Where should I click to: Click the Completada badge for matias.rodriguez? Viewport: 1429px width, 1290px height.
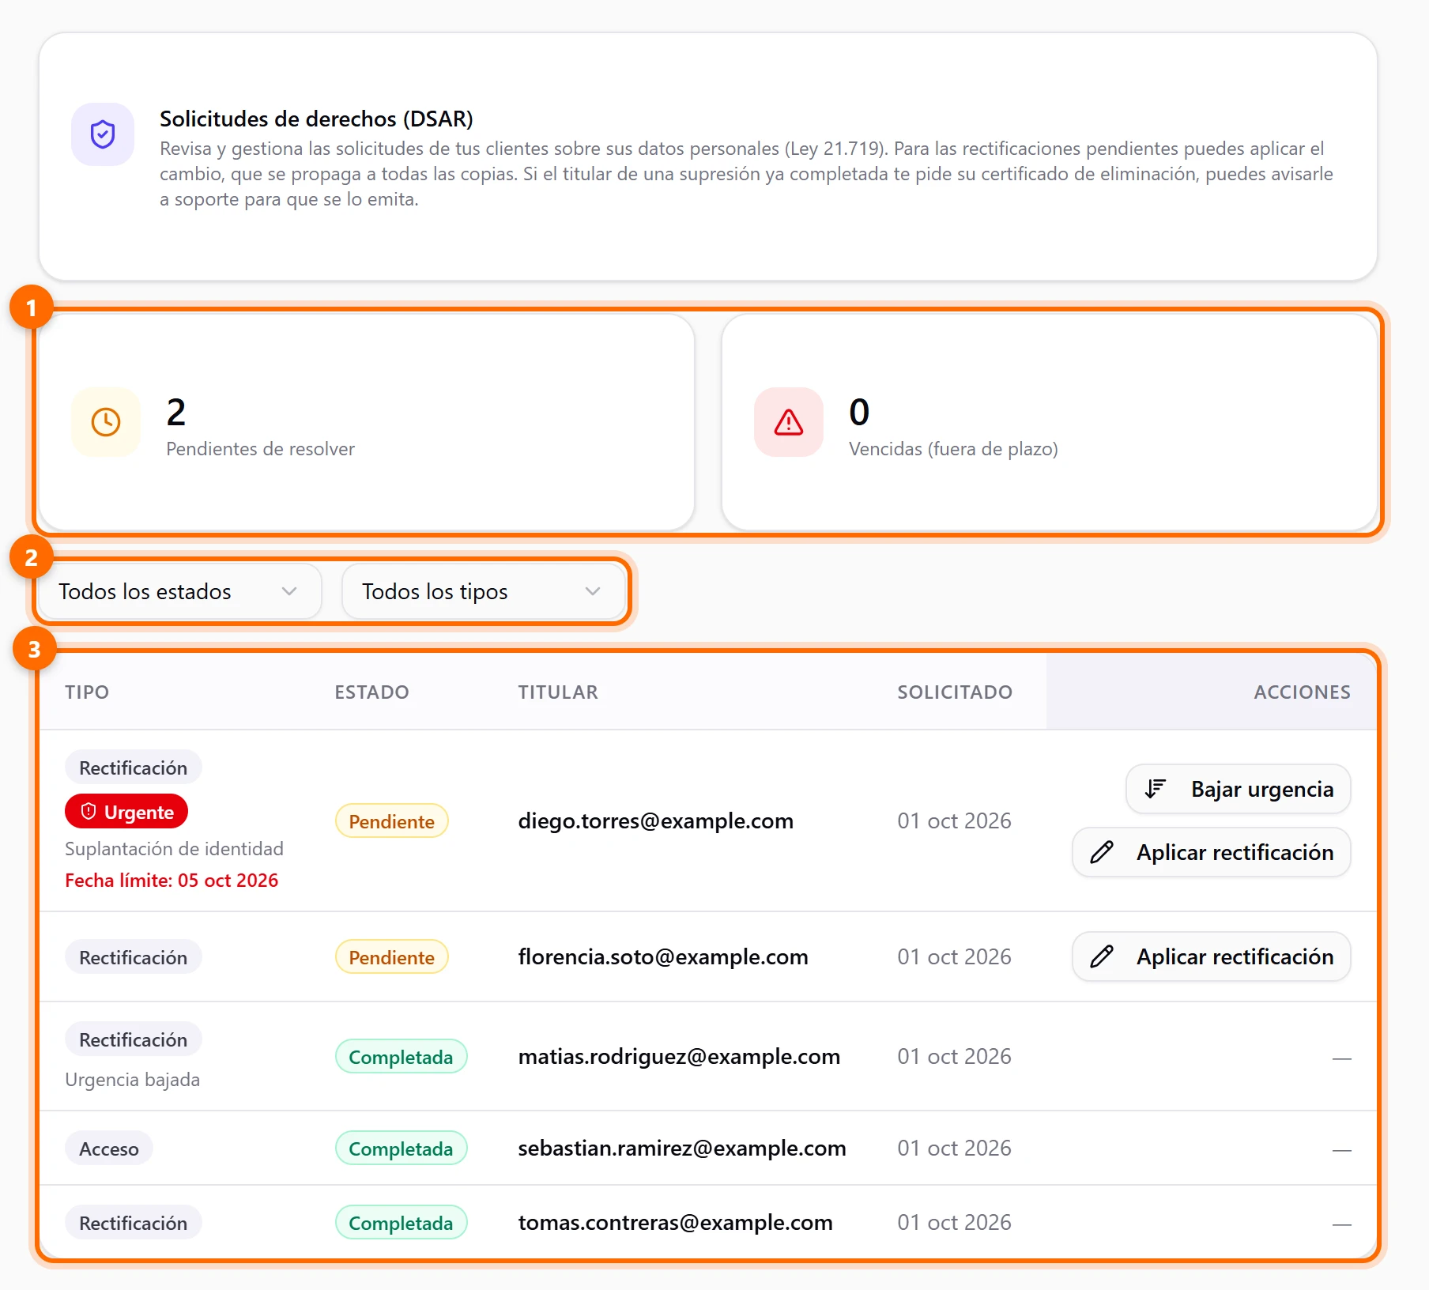coord(401,1057)
